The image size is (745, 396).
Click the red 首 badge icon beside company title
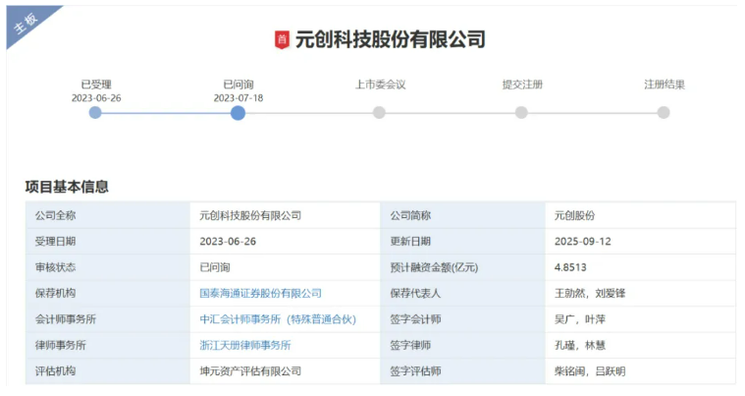click(x=282, y=40)
